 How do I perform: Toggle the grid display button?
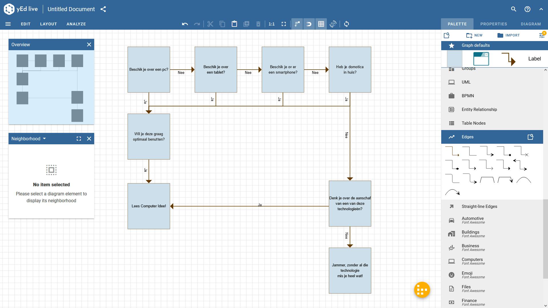coord(321,24)
